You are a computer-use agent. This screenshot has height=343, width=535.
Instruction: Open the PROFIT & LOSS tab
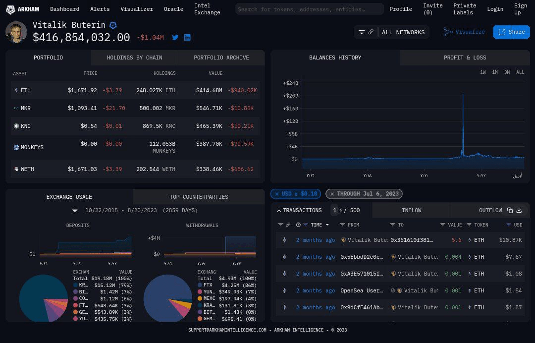pos(465,57)
